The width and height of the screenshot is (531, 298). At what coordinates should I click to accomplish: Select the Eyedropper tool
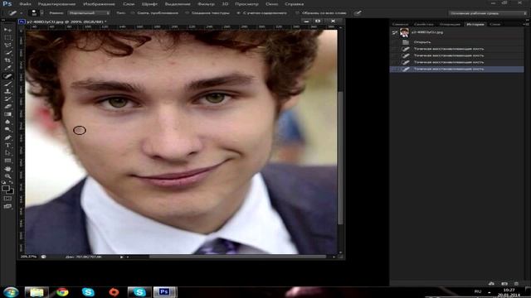(x=7, y=68)
